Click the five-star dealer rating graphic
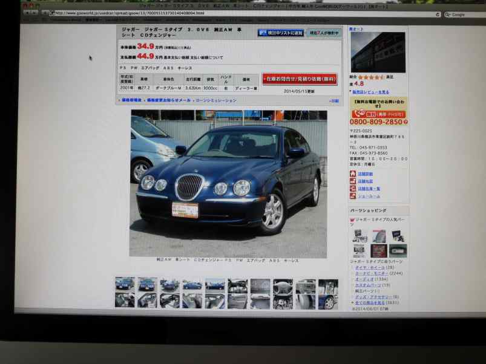The height and width of the screenshot is (364, 486). pyautogui.click(x=372, y=77)
